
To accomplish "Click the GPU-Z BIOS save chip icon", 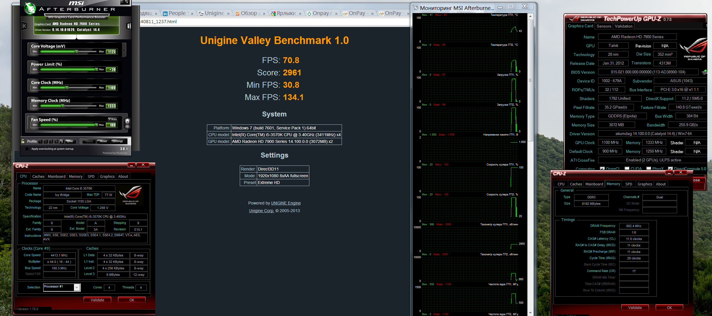I will [704, 72].
